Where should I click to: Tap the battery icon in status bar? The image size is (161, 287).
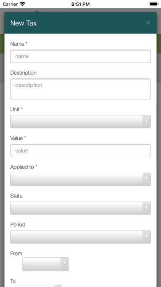coord(154,4)
